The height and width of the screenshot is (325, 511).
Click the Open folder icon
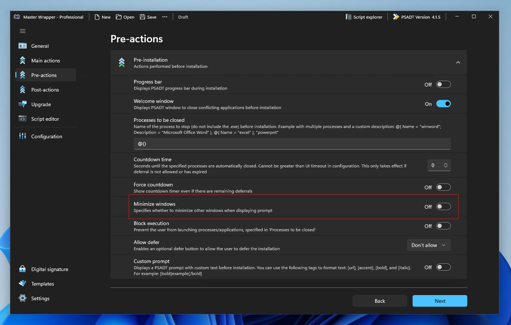point(119,17)
